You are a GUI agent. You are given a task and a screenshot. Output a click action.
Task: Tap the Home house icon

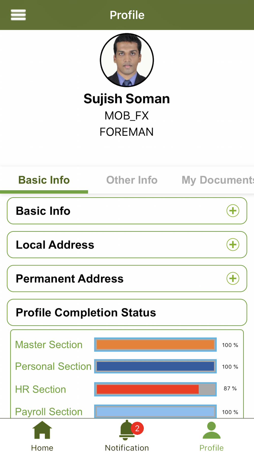point(42,430)
